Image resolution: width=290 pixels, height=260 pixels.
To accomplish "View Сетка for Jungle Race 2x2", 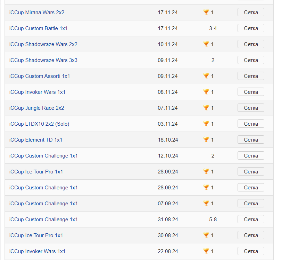I will pos(251,108).
